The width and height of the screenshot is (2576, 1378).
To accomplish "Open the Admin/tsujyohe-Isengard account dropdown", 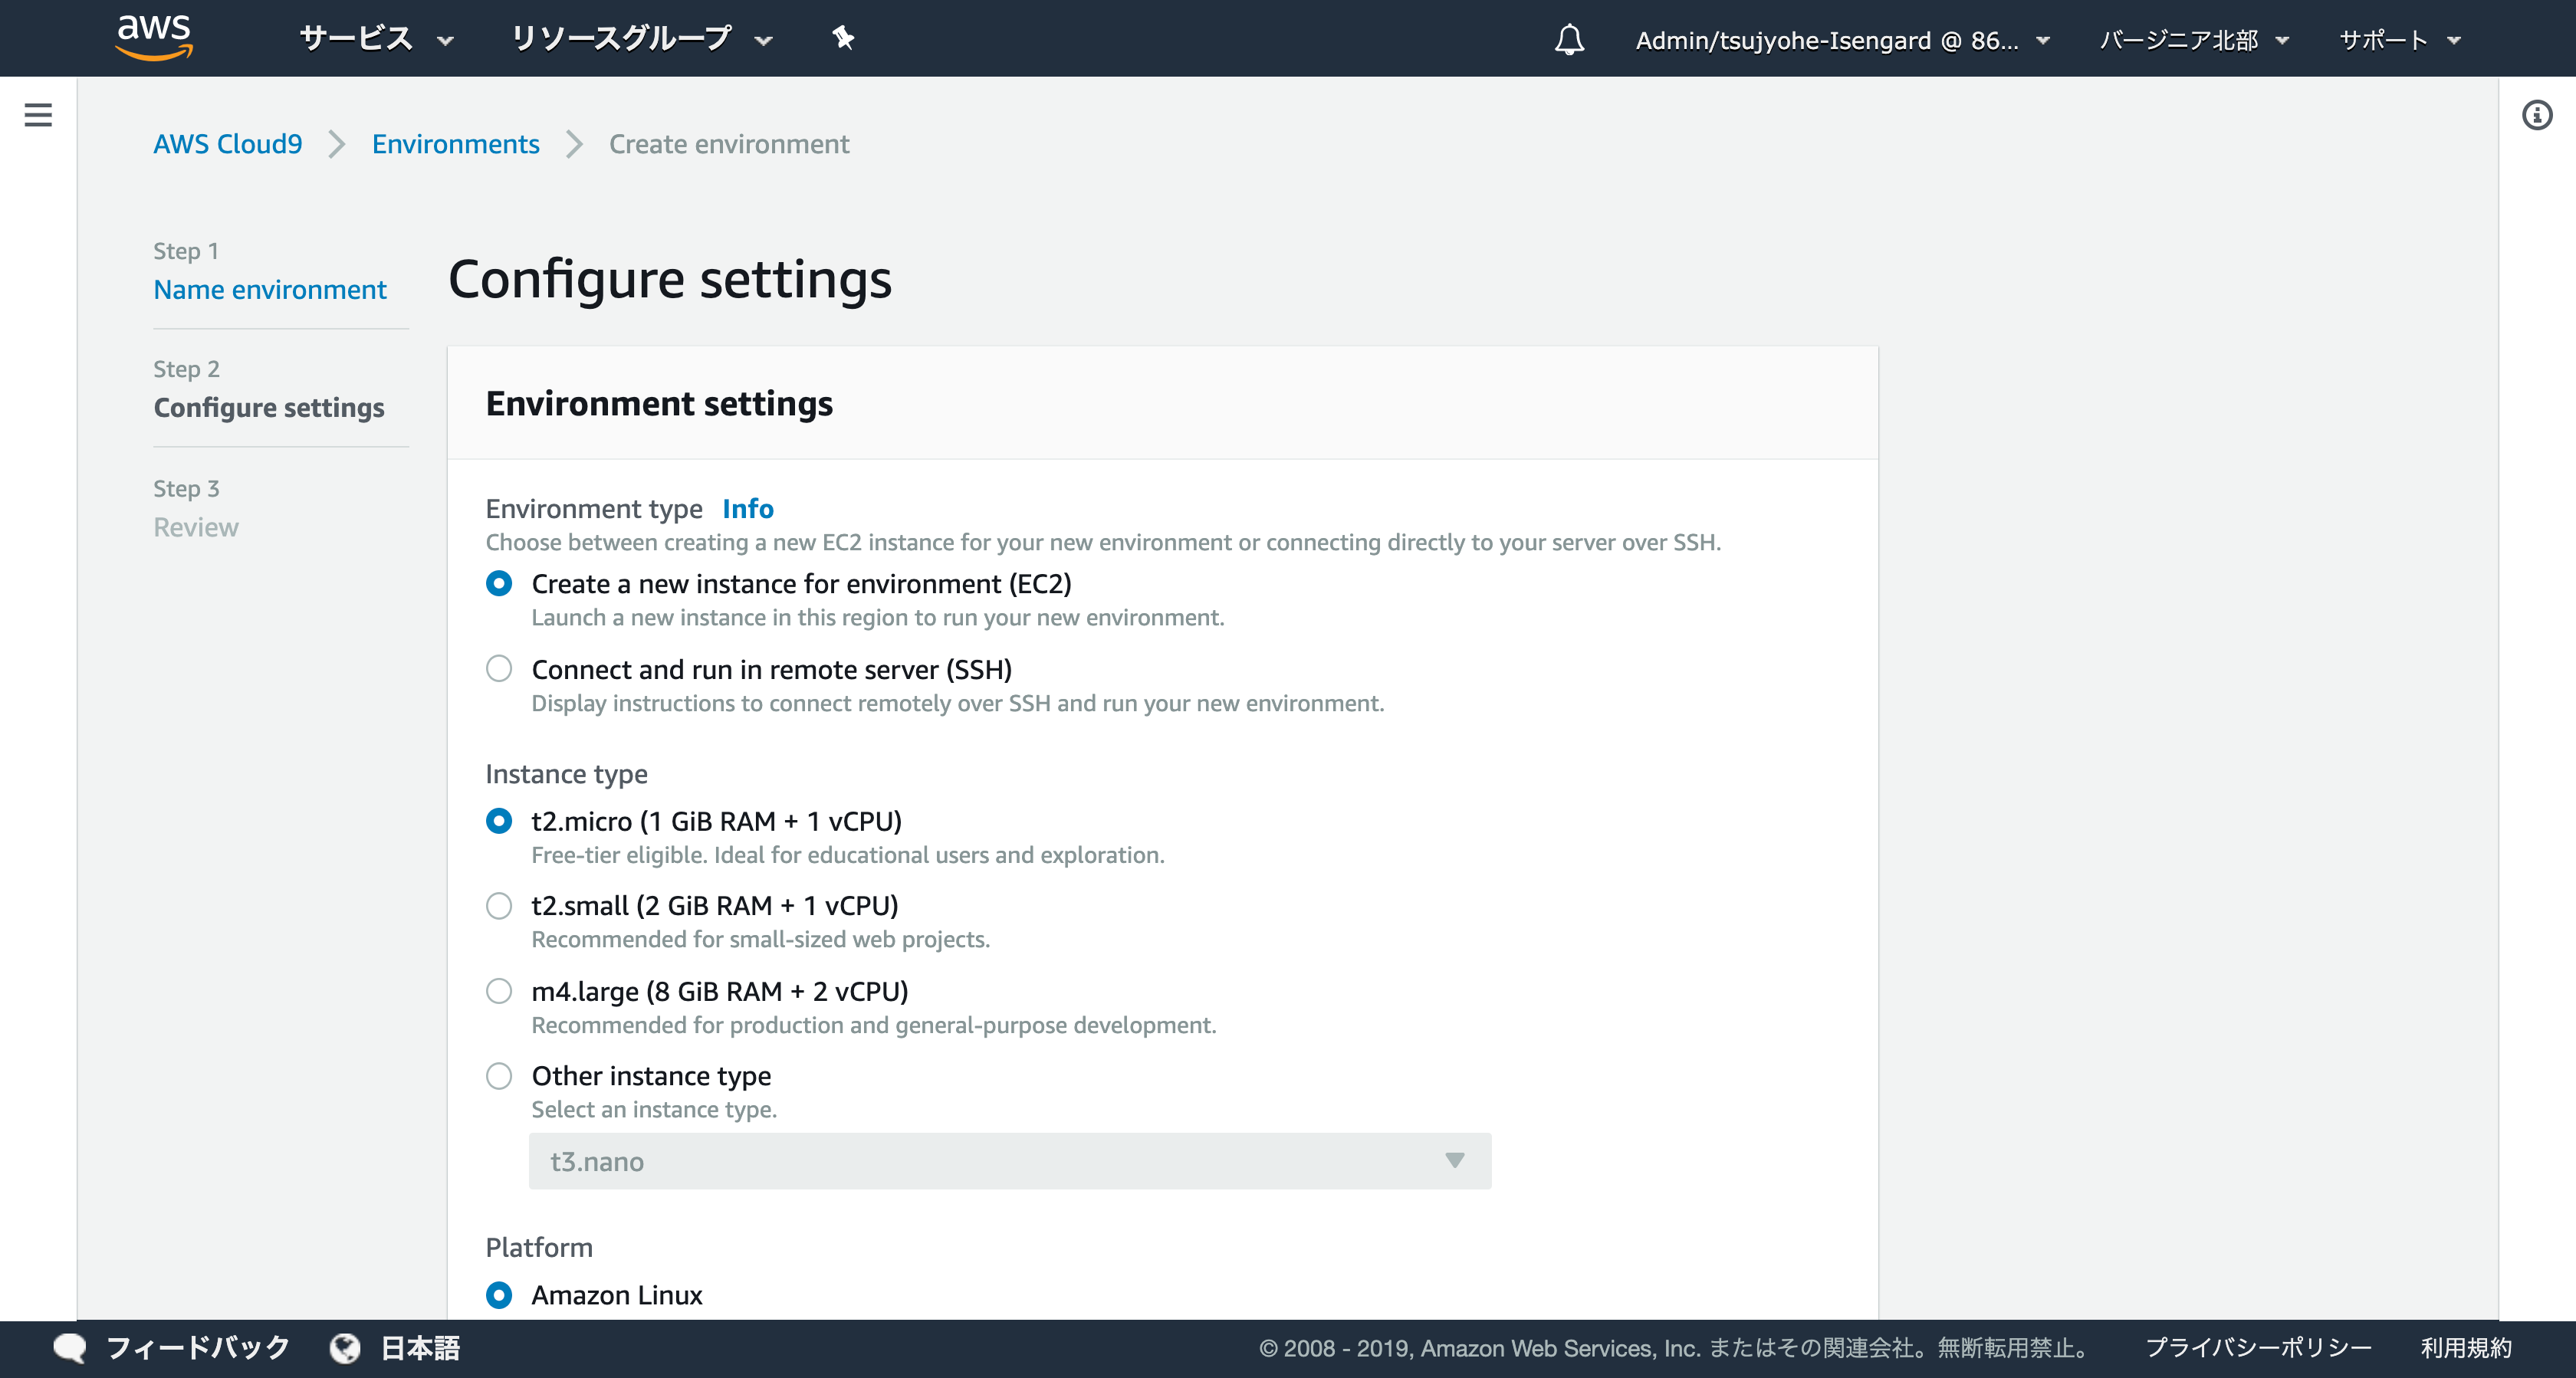I will pyautogui.click(x=1842, y=40).
